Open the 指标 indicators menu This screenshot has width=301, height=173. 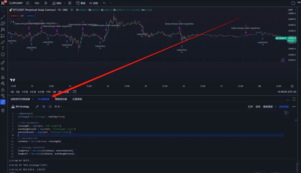click(57, 3)
